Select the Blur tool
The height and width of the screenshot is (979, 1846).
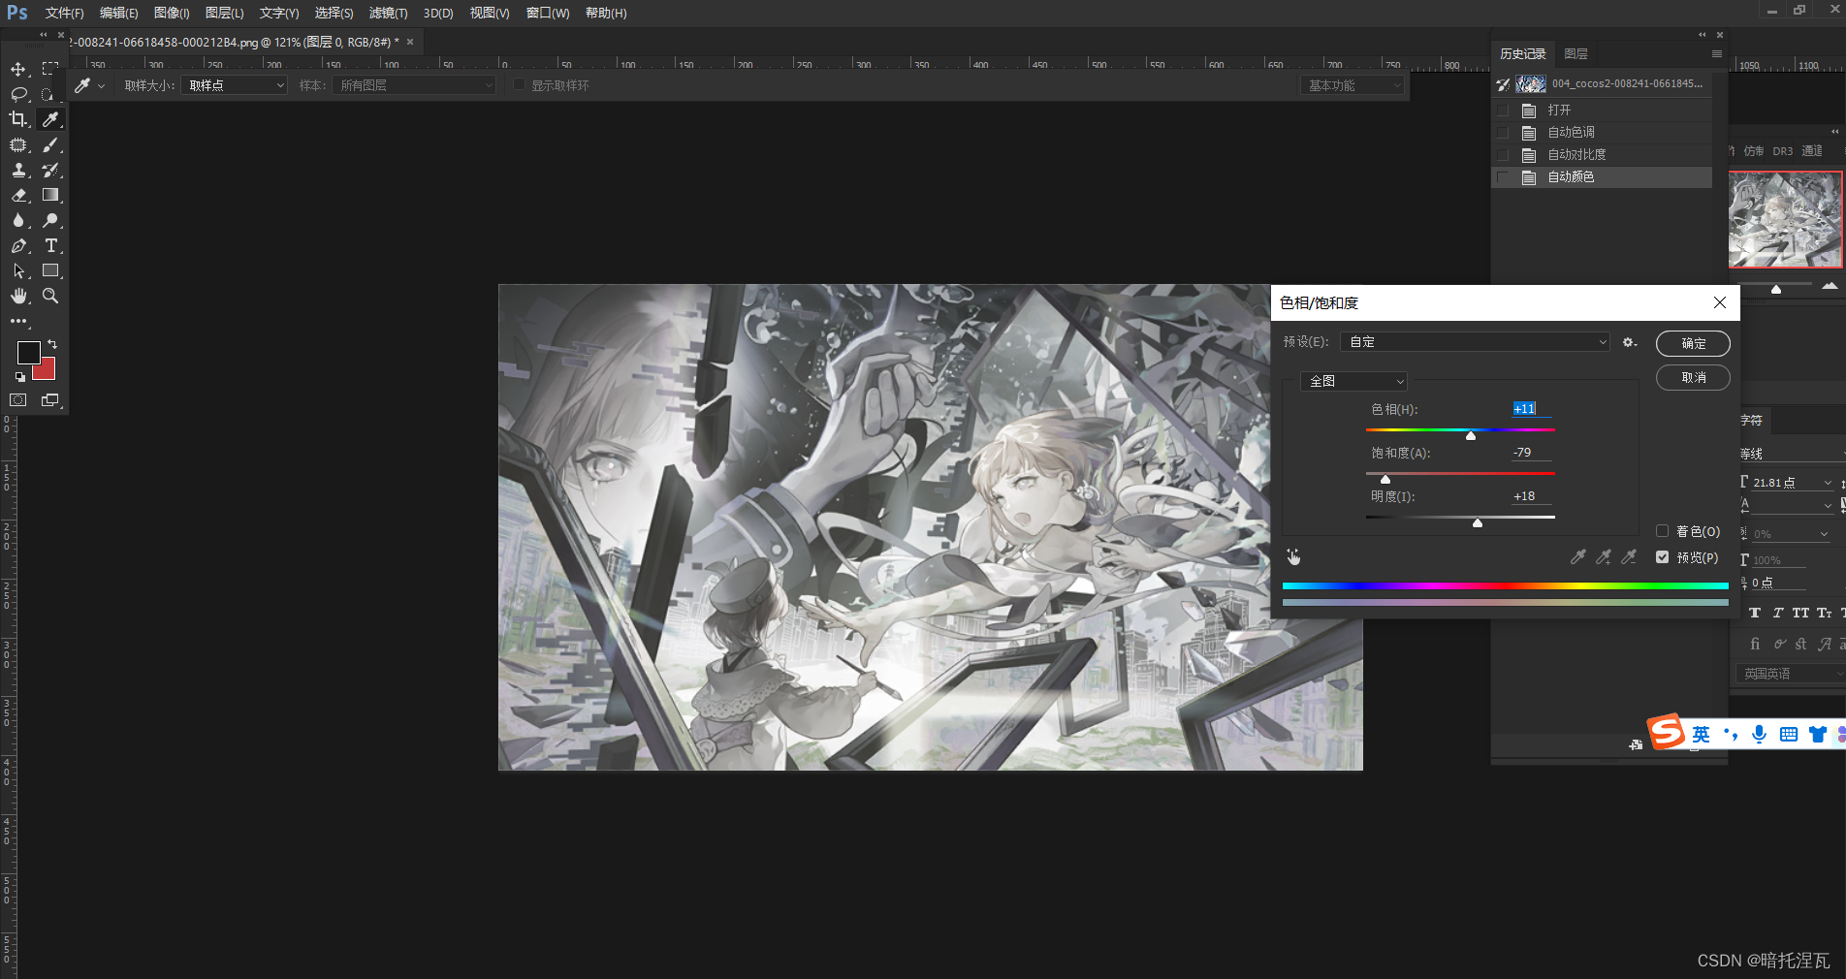(x=18, y=220)
